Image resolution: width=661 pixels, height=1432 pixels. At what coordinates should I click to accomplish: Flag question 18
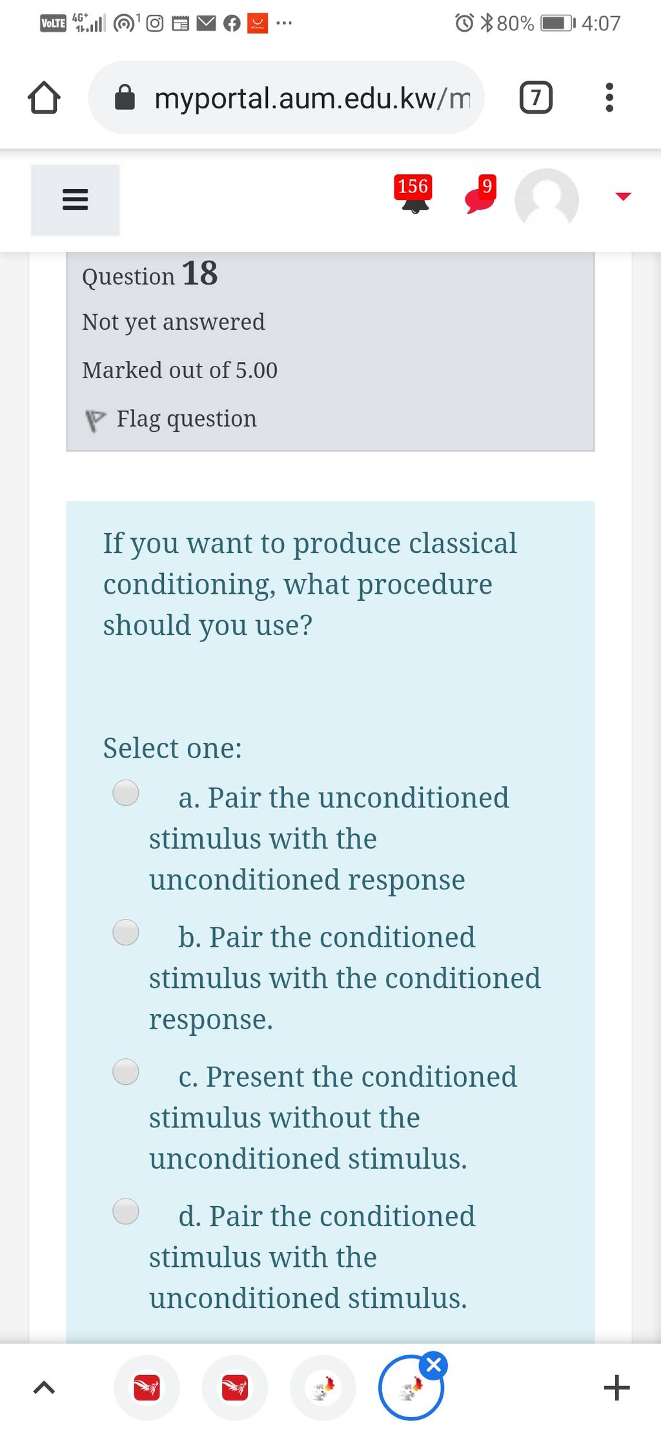171,419
